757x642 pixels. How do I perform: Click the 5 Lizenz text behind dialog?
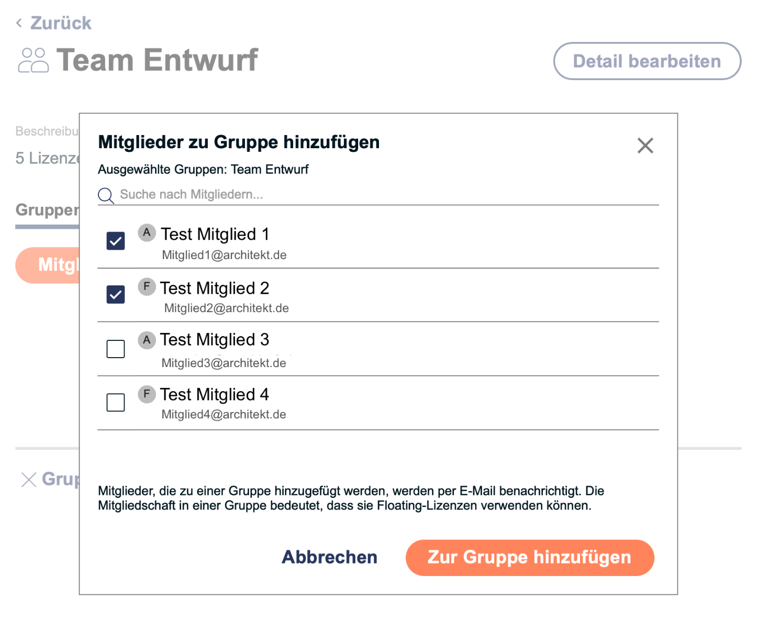[x=47, y=158]
